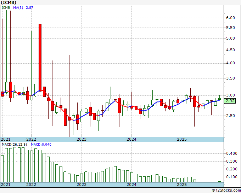Click the 0.400 MACD axis label
The image size is (241, 193).
tap(232, 154)
